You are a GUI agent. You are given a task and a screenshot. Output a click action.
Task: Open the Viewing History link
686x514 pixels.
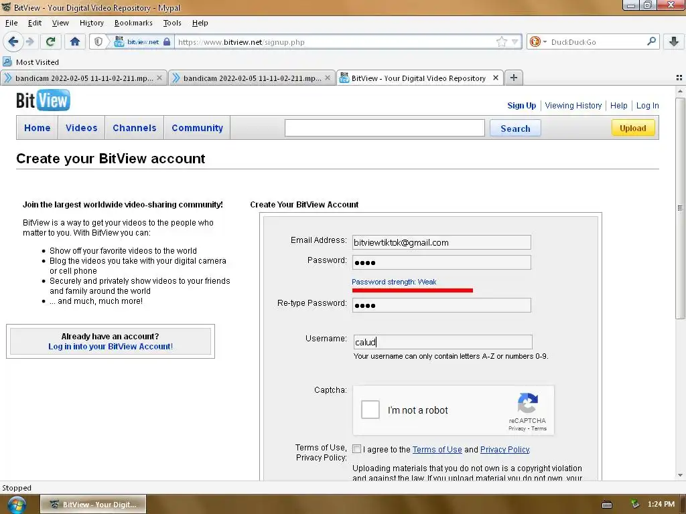(573, 105)
